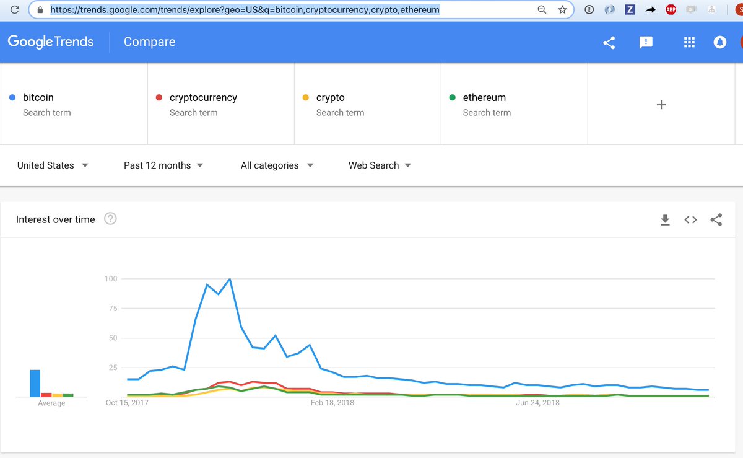This screenshot has height=458, width=743.
Task: Open the ABP Adblock Plus extension
Action: (x=671, y=9)
